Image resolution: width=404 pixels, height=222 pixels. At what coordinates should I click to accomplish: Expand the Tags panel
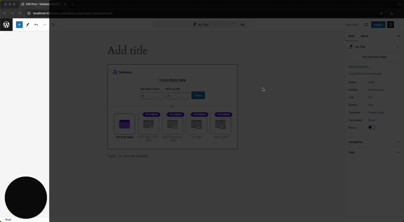374,152
